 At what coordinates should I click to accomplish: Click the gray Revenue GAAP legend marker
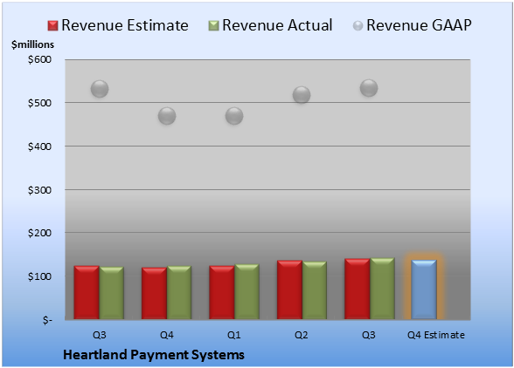[358, 25]
